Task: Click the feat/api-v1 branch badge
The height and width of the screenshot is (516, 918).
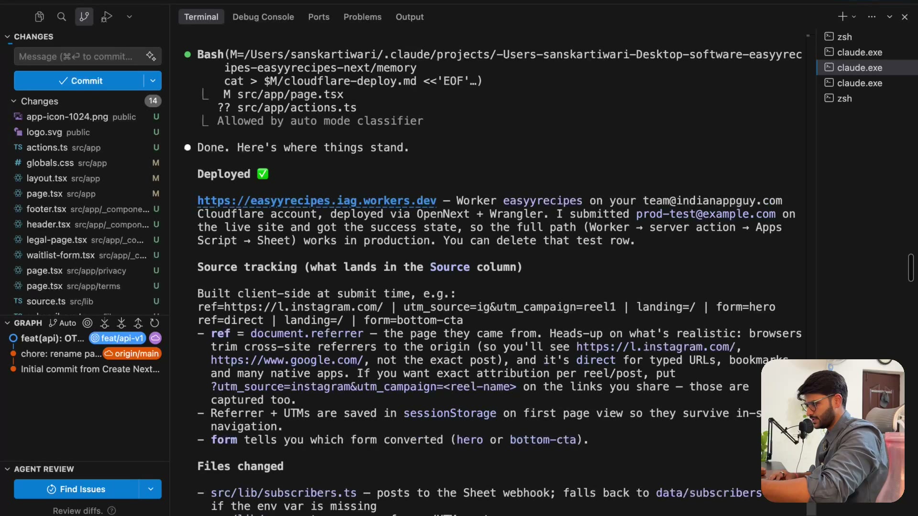Action: coord(118,338)
